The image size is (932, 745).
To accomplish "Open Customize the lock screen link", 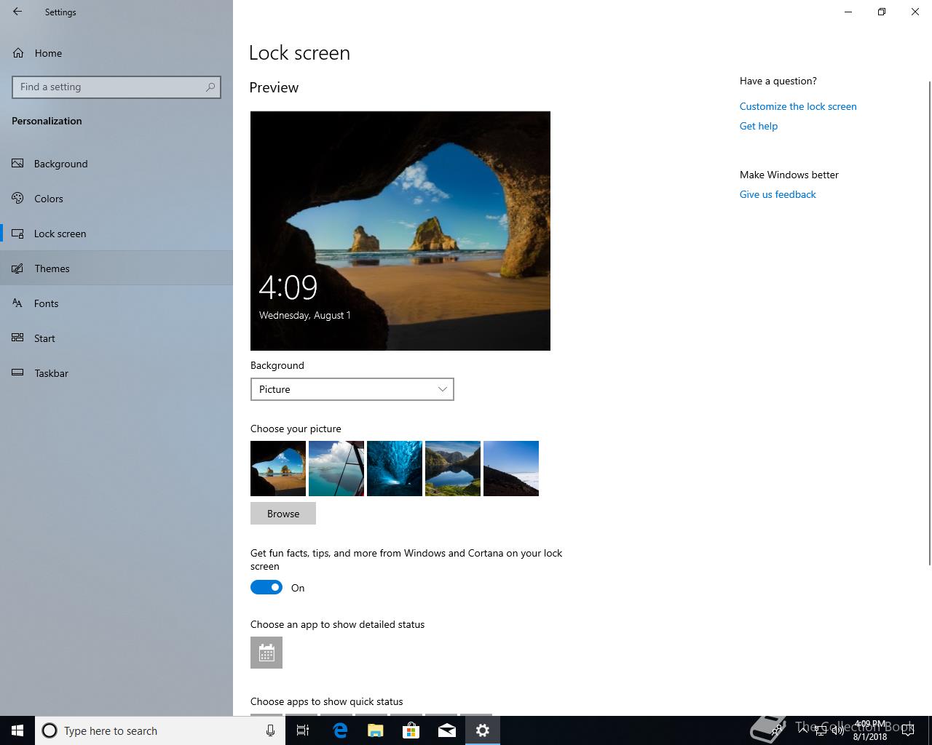I will click(798, 106).
